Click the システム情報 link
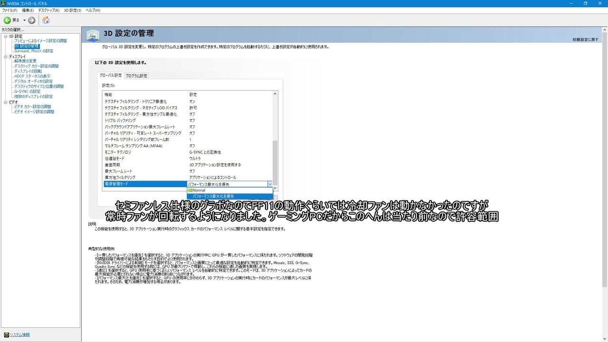Viewport: 608px width, 342px height. (x=19, y=335)
